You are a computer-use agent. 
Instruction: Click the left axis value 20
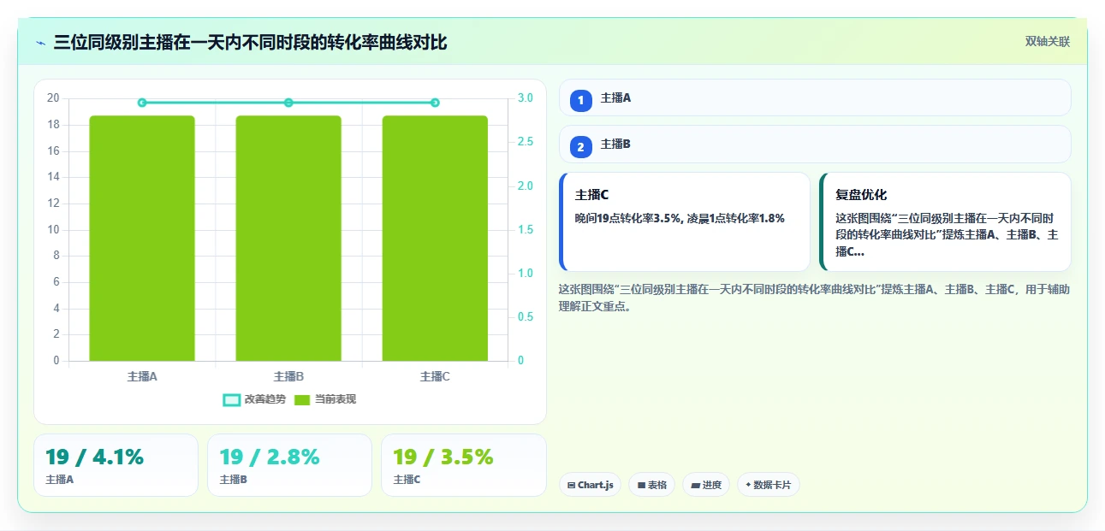[x=53, y=98]
